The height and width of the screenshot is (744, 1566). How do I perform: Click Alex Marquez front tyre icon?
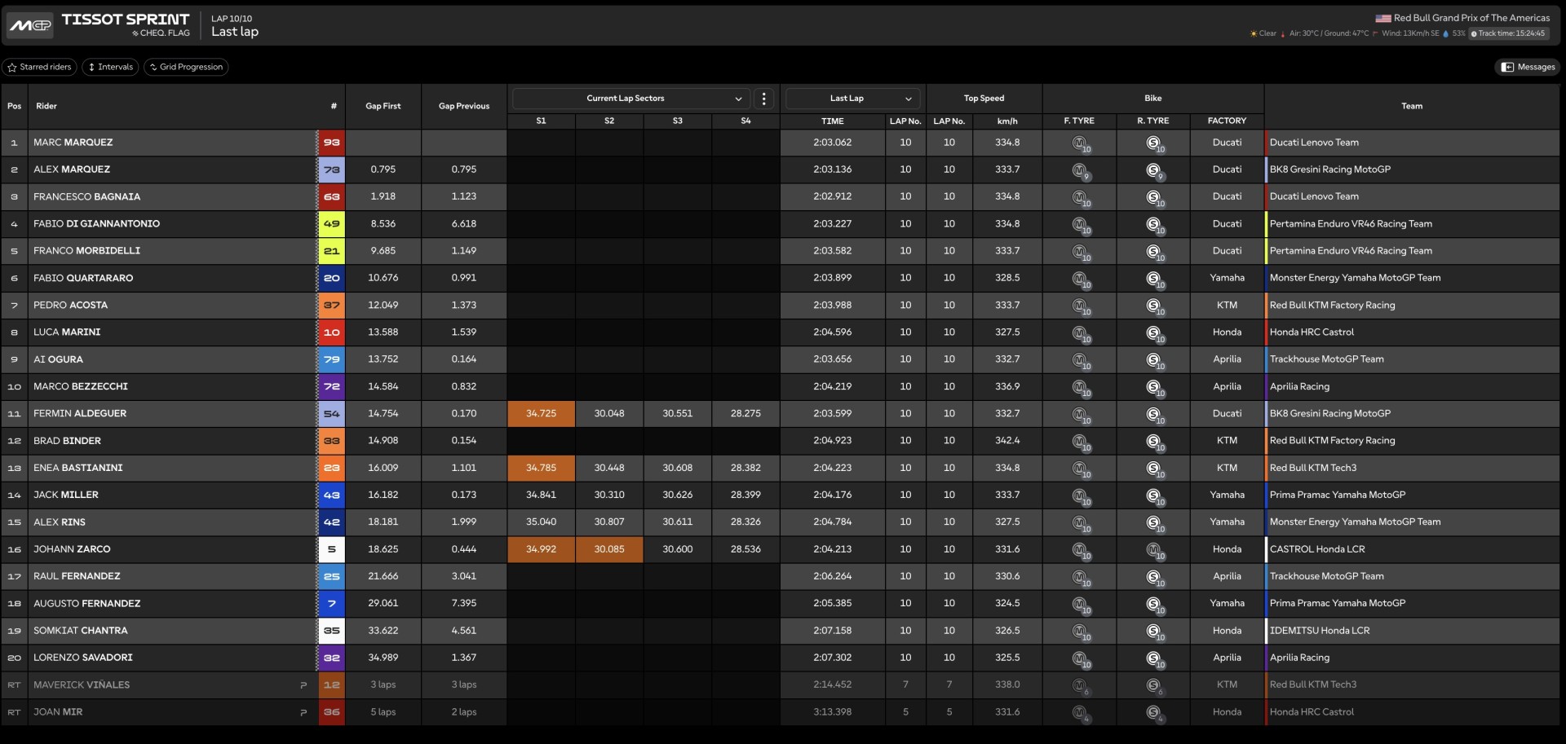coord(1081,171)
